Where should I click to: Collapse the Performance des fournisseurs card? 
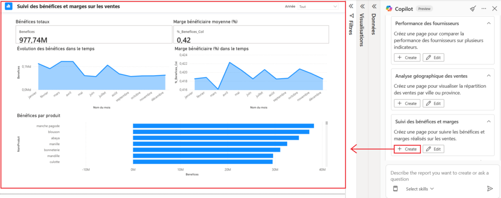point(488,23)
